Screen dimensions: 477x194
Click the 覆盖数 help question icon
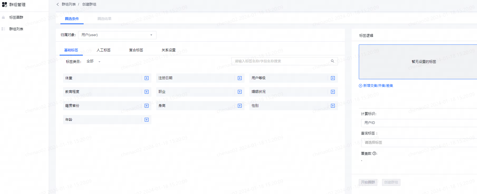[374, 153]
